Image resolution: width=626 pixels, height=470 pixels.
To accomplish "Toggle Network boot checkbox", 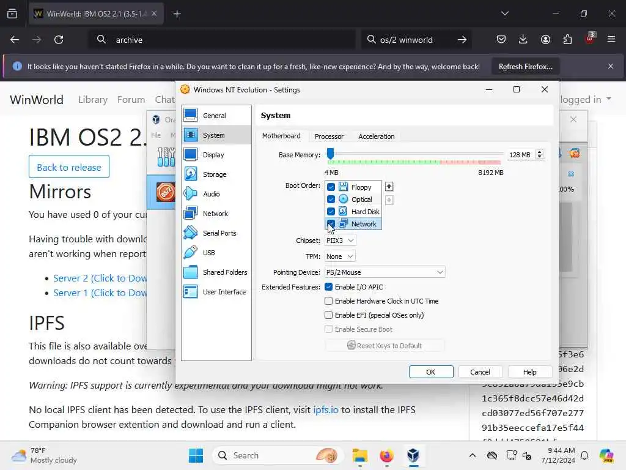I will tap(331, 223).
